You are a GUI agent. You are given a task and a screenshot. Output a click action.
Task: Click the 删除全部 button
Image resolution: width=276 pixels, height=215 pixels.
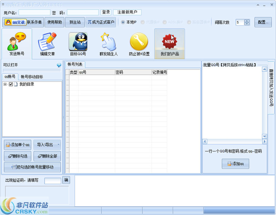click(x=47, y=156)
